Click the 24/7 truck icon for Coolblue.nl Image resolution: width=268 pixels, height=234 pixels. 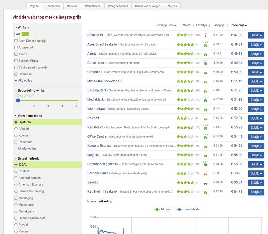(205, 63)
